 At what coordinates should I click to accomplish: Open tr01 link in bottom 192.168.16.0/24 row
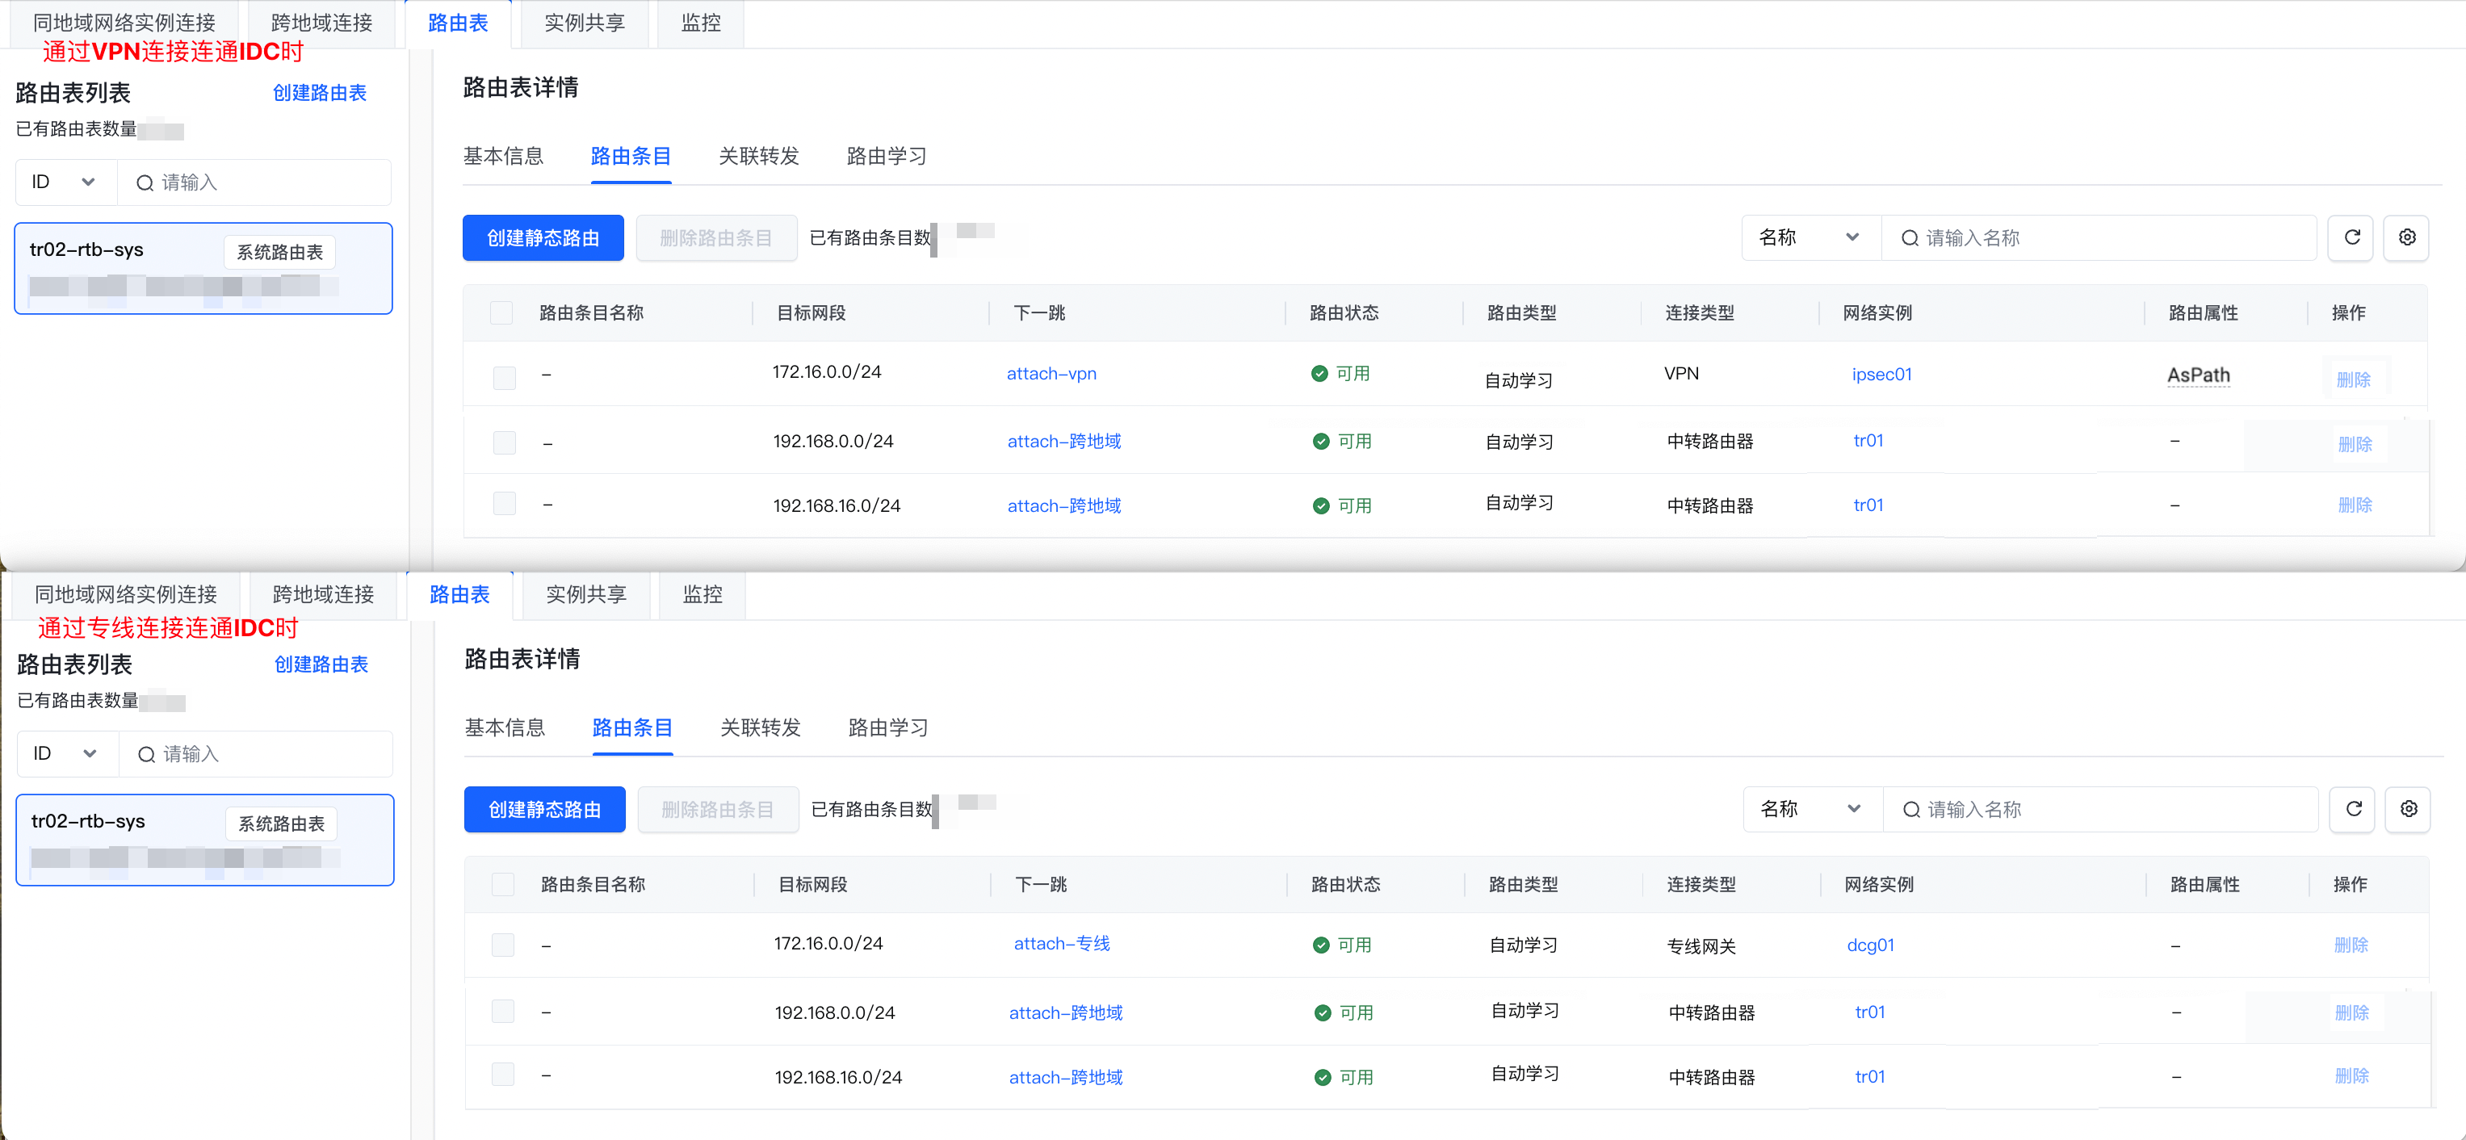[1869, 1076]
